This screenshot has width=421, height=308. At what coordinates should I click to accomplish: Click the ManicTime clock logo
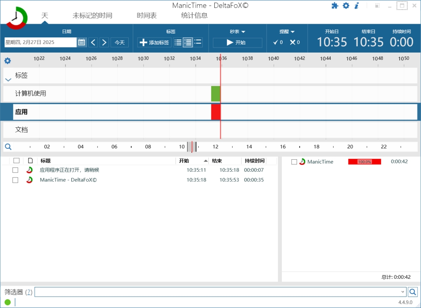point(17,18)
